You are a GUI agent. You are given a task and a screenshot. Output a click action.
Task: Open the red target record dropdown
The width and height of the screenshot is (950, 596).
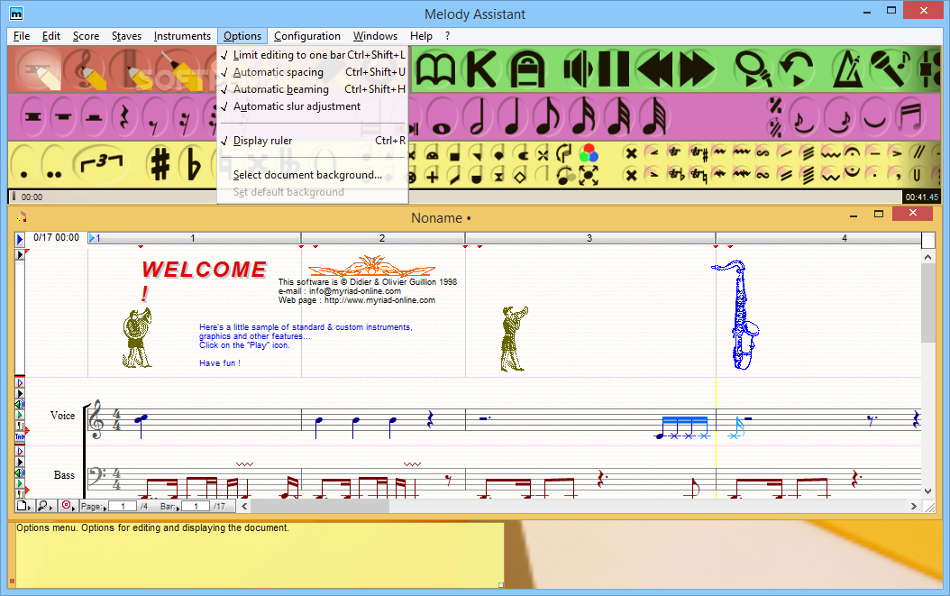(68, 506)
